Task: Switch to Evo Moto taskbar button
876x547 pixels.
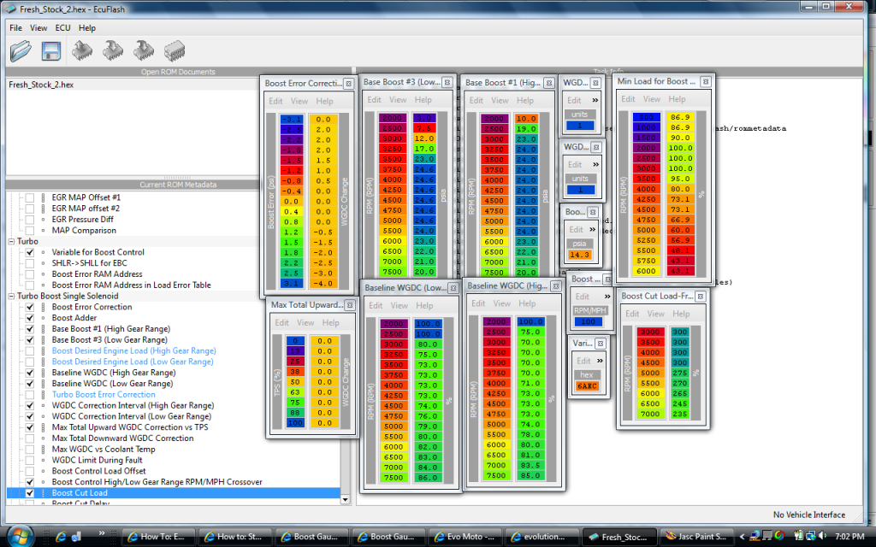Action: pyautogui.click(x=465, y=537)
